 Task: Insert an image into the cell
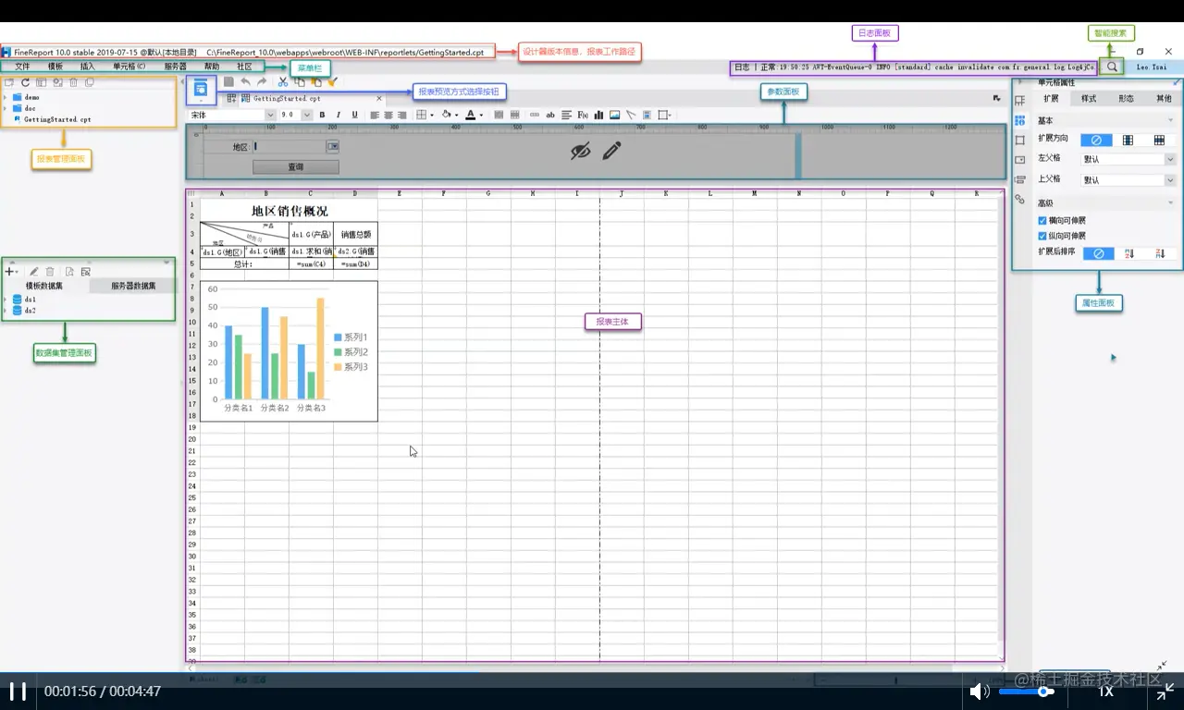click(x=615, y=115)
